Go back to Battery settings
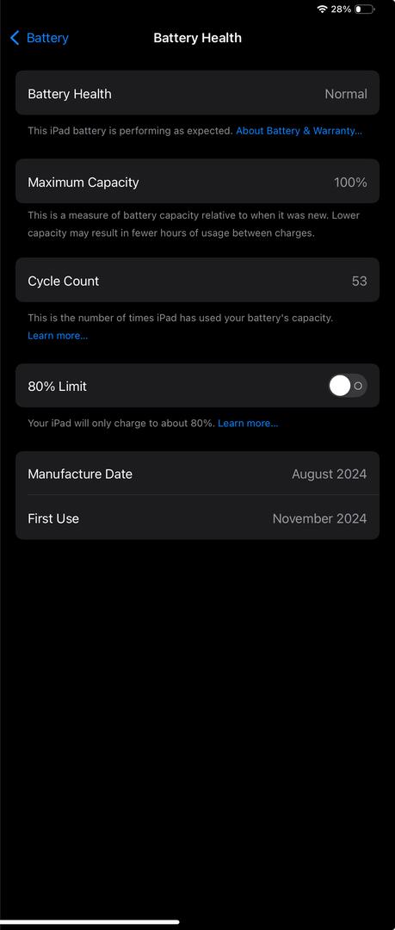395x930 pixels. click(x=39, y=38)
